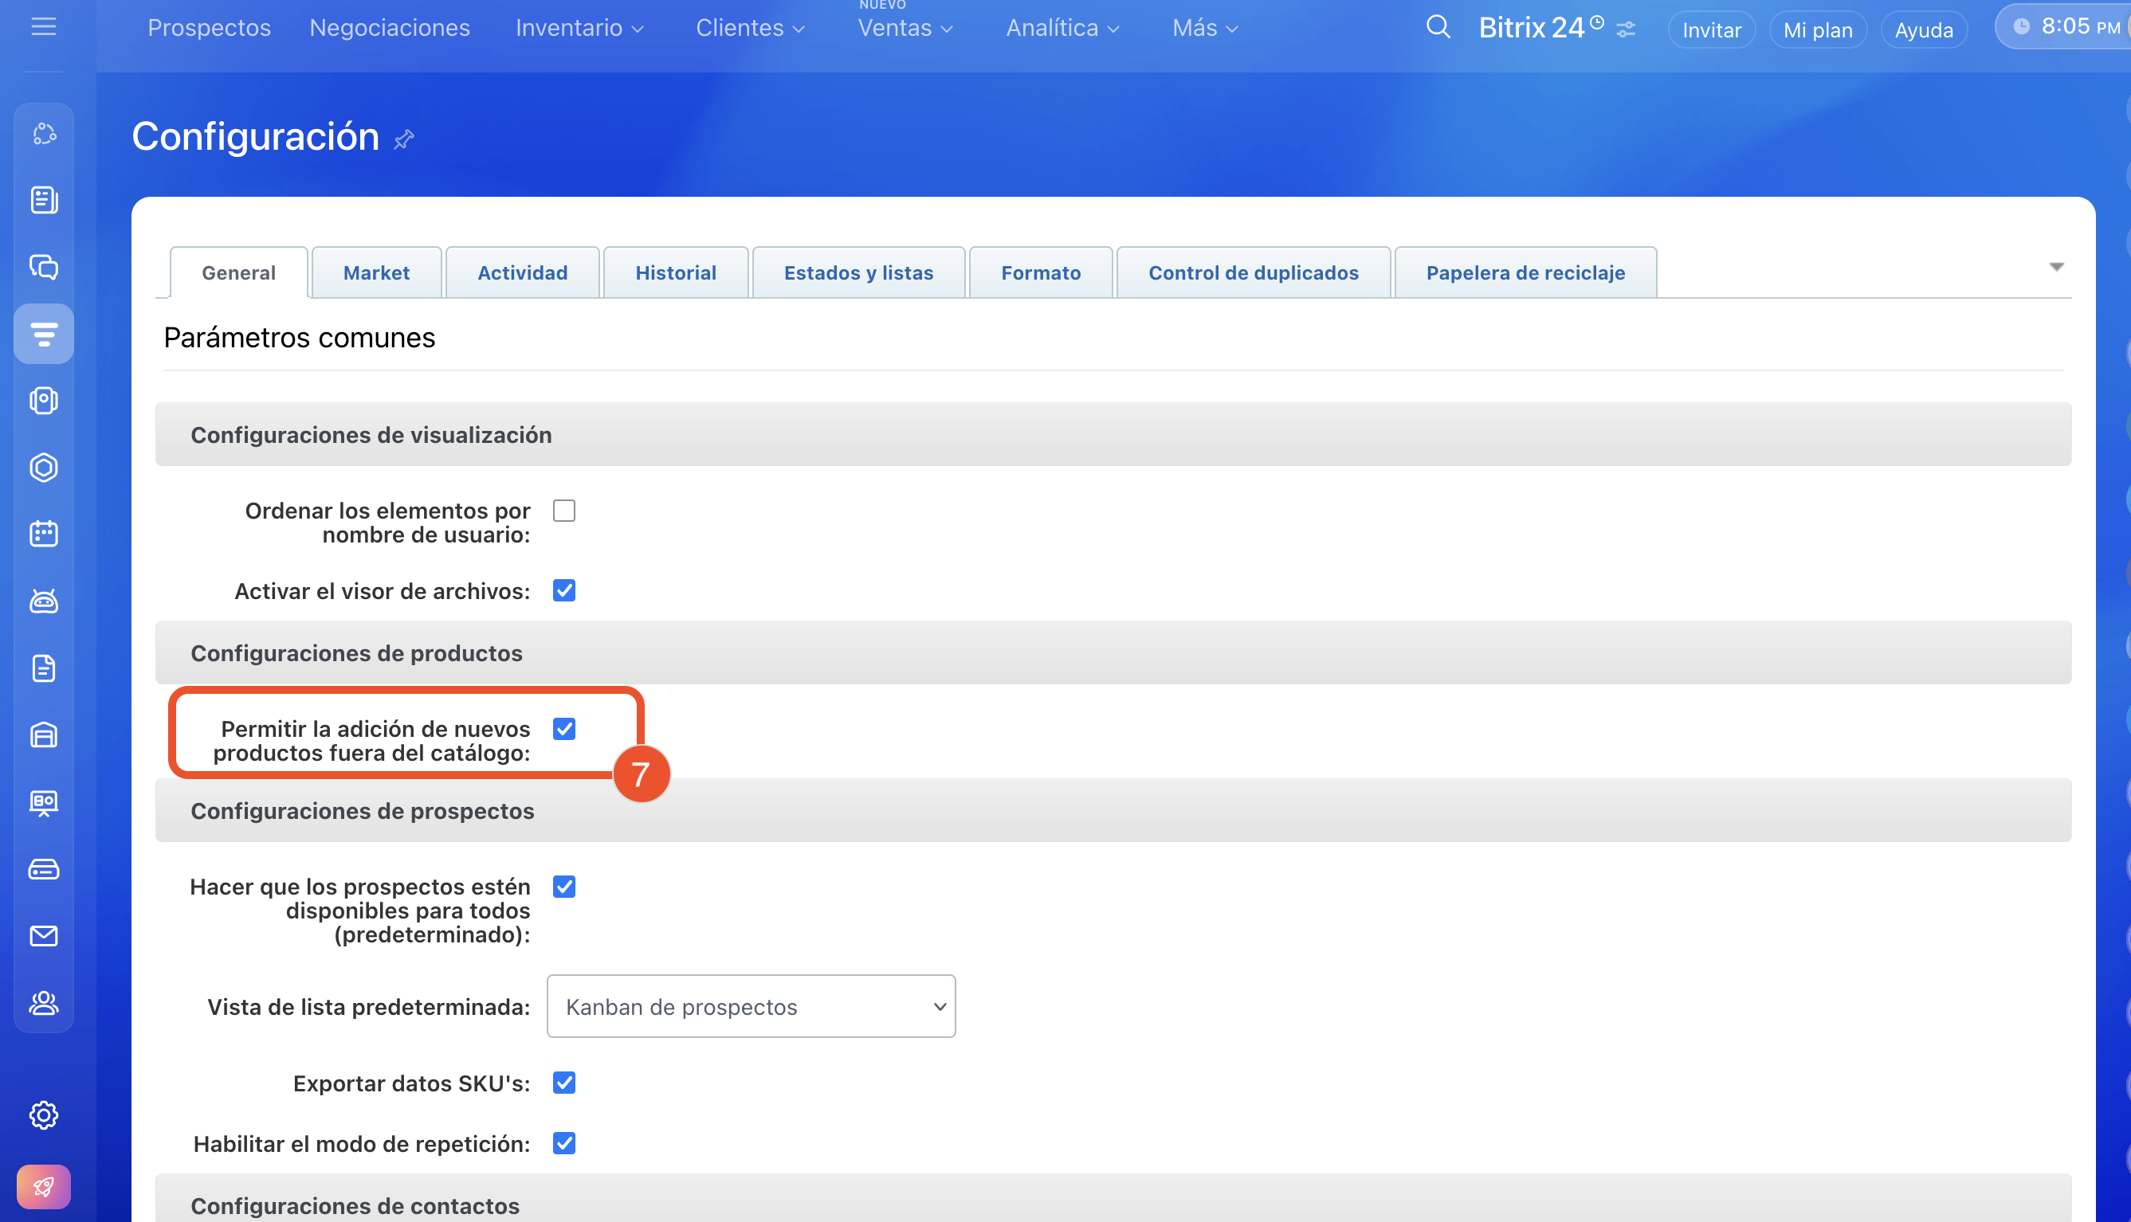This screenshot has width=2131, height=1222.
Task: Open the chat messenger sidebar icon
Action: pyautogui.click(x=44, y=267)
